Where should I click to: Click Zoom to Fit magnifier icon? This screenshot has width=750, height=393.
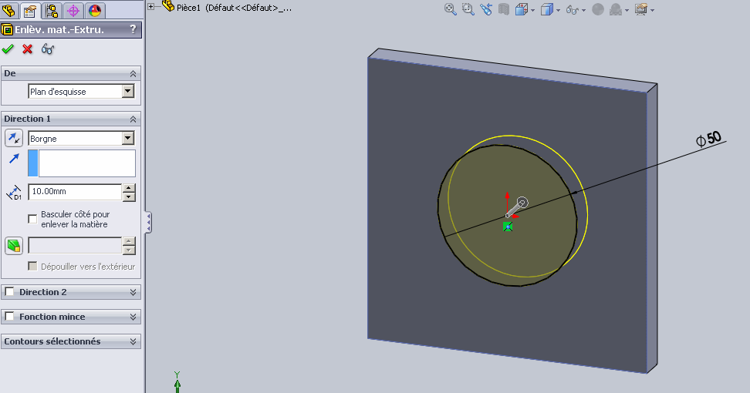tap(450, 9)
